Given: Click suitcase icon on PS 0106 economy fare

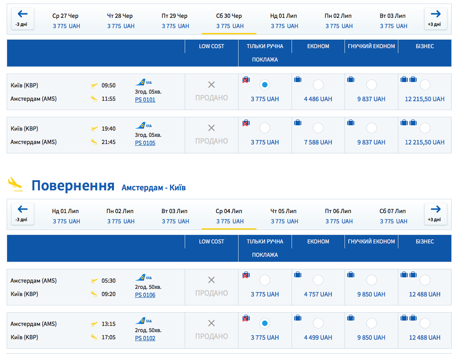Looking at the screenshot, I should coord(298,275).
